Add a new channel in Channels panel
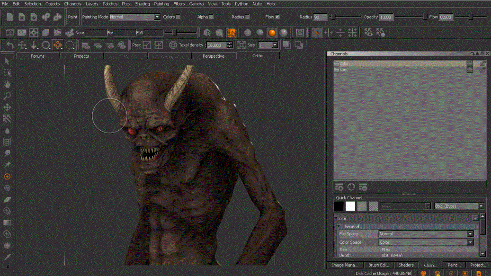Viewport: 491px width, 276px height. [339, 187]
